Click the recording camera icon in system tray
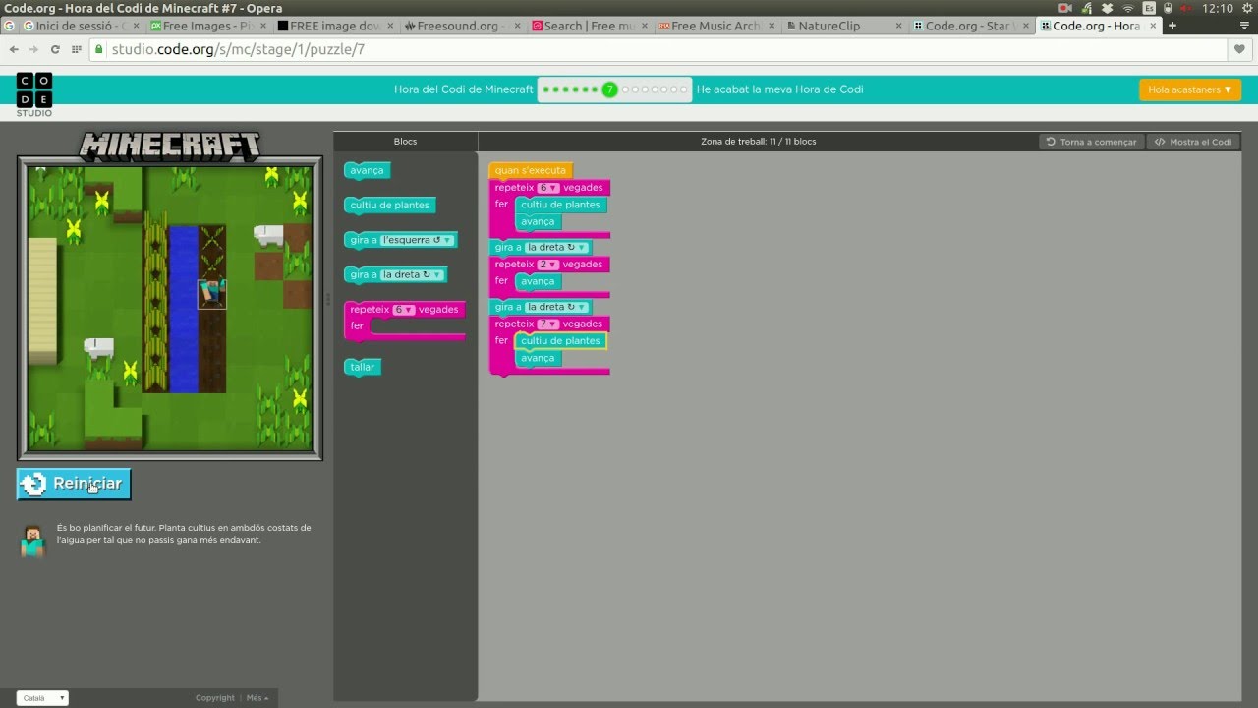This screenshot has width=1258, height=708. tap(1064, 8)
